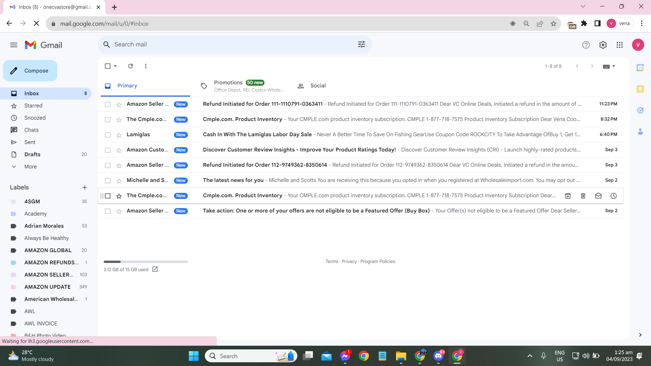This screenshot has width=651, height=366.
Task: Select the Michelle and Scotts email checkbox
Action: tap(107, 181)
